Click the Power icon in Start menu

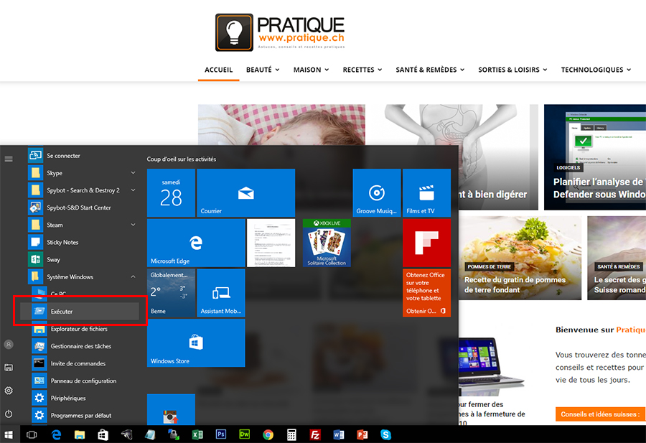(x=9, y=414)
